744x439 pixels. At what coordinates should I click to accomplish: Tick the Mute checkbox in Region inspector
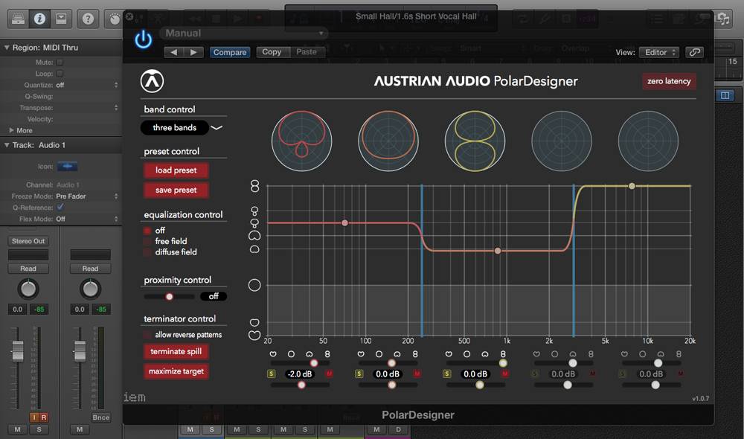coord(60,63)
